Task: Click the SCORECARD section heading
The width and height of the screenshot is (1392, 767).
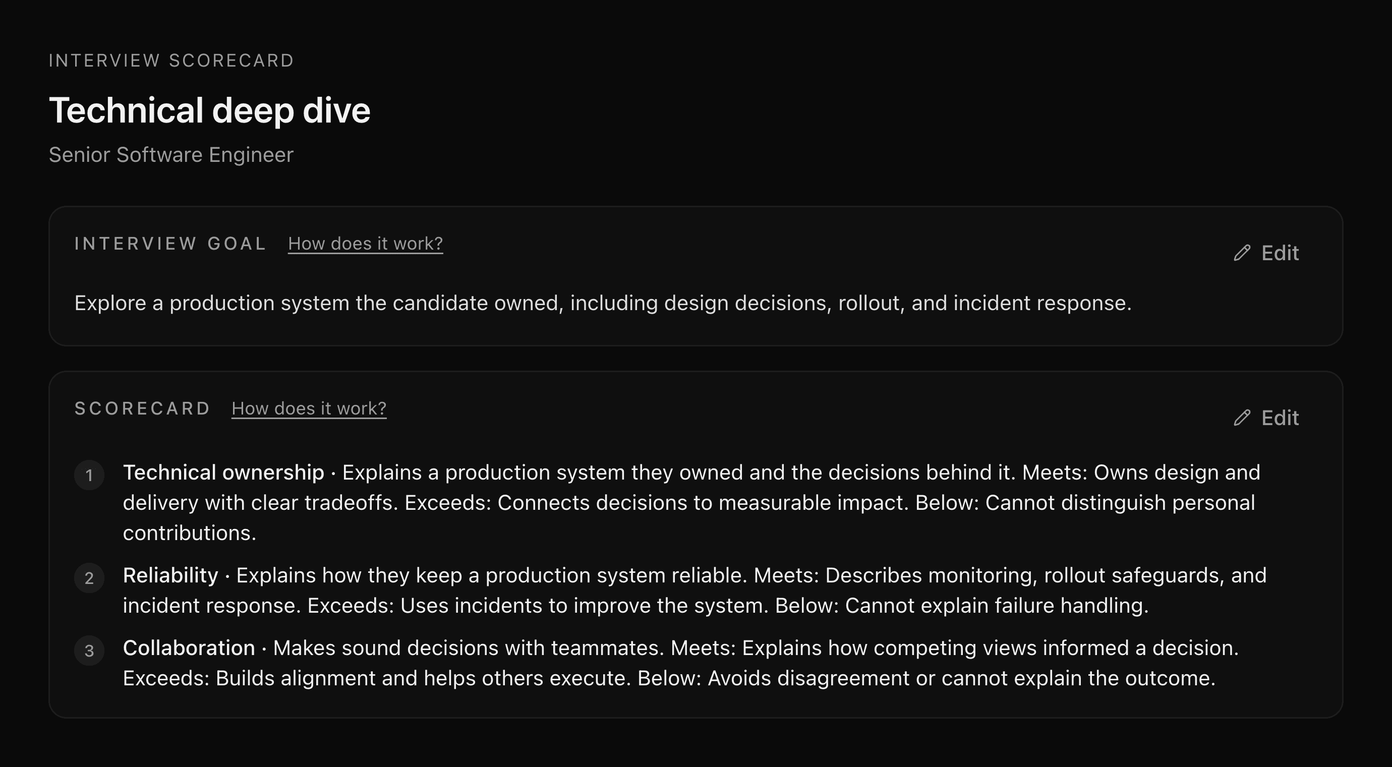Action: pyautogui.click(x=142, y=408)
